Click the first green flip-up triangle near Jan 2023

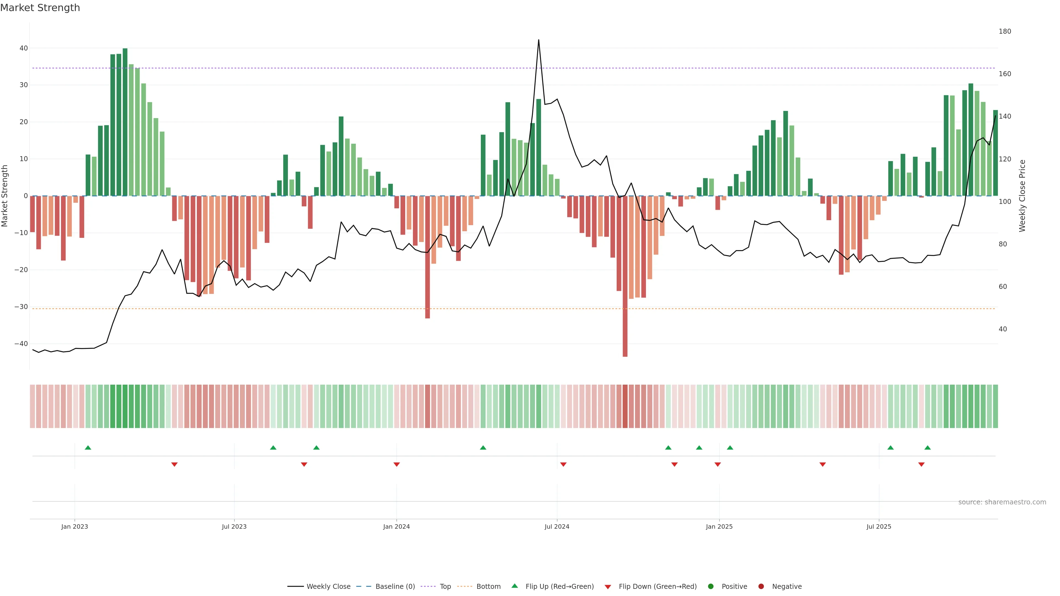pos(88,448)
